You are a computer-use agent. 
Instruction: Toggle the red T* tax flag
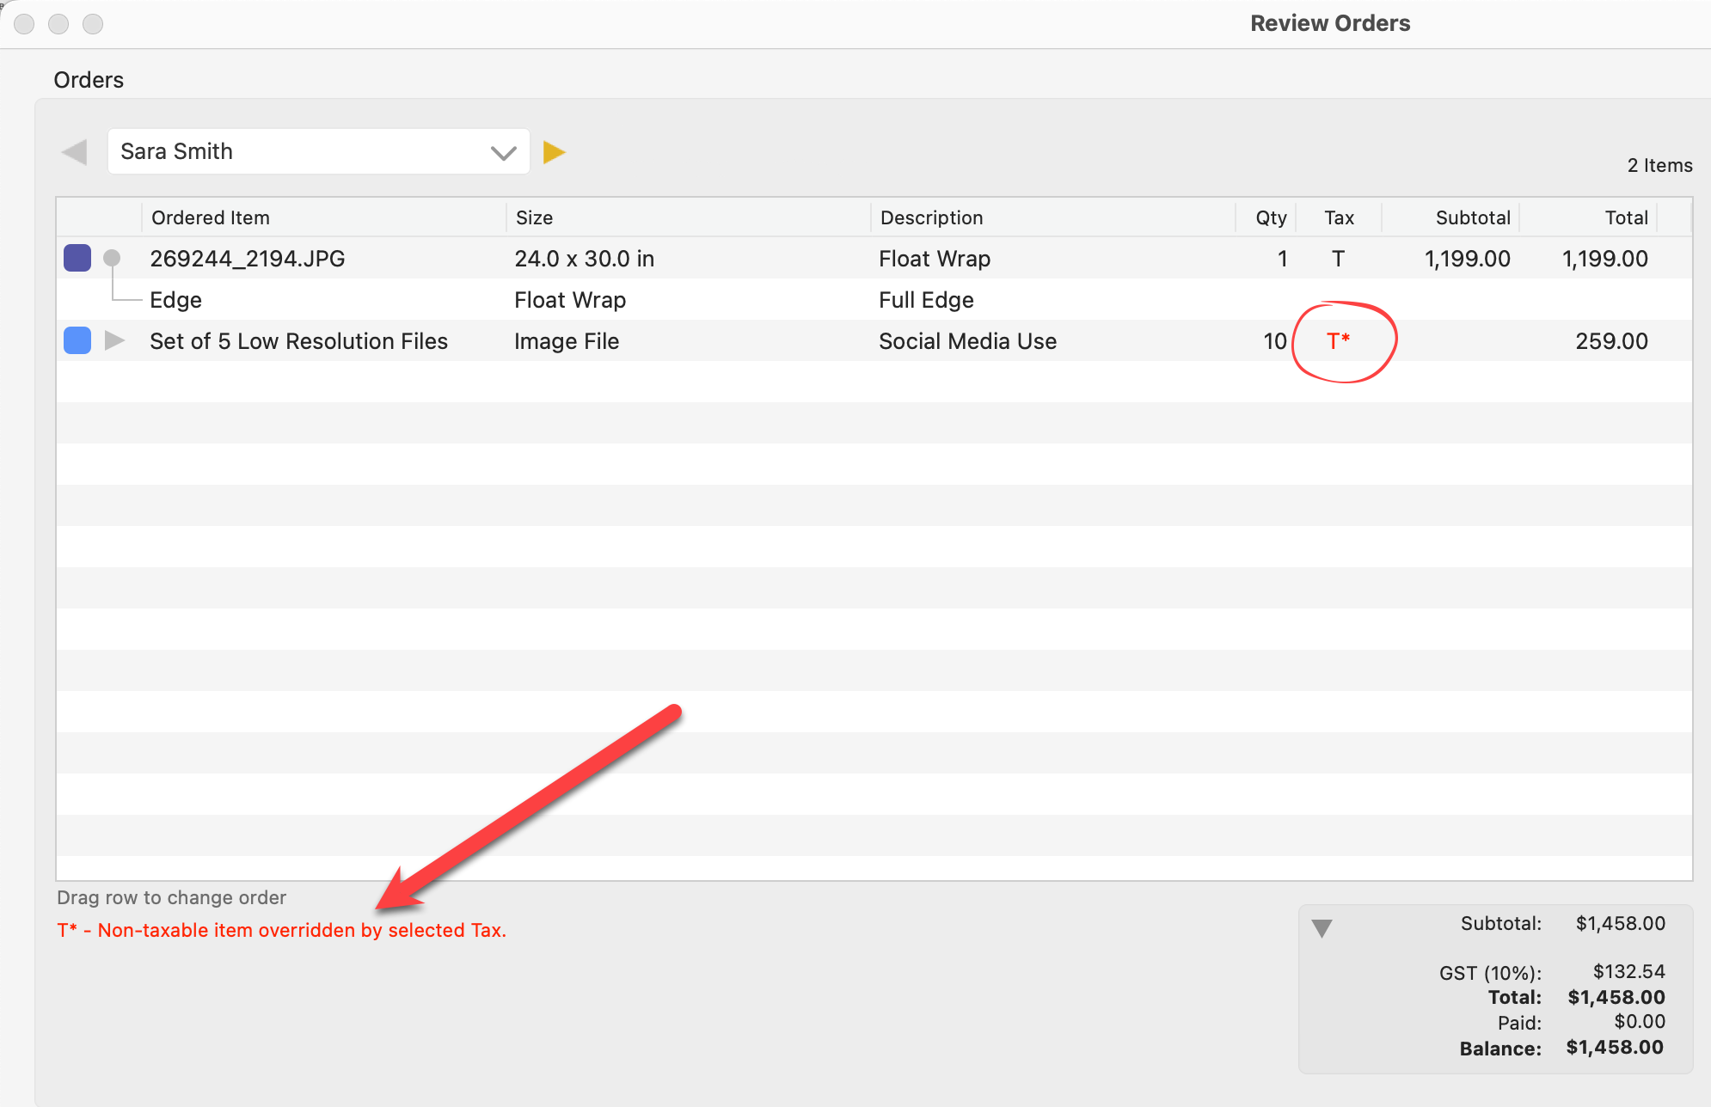(x=1338, y=341)
